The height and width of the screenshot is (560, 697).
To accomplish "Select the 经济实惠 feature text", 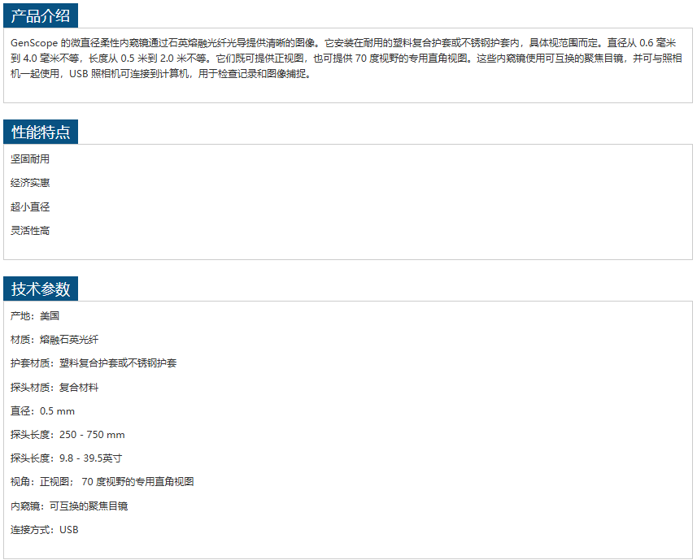I will click(x=30, y=183).
